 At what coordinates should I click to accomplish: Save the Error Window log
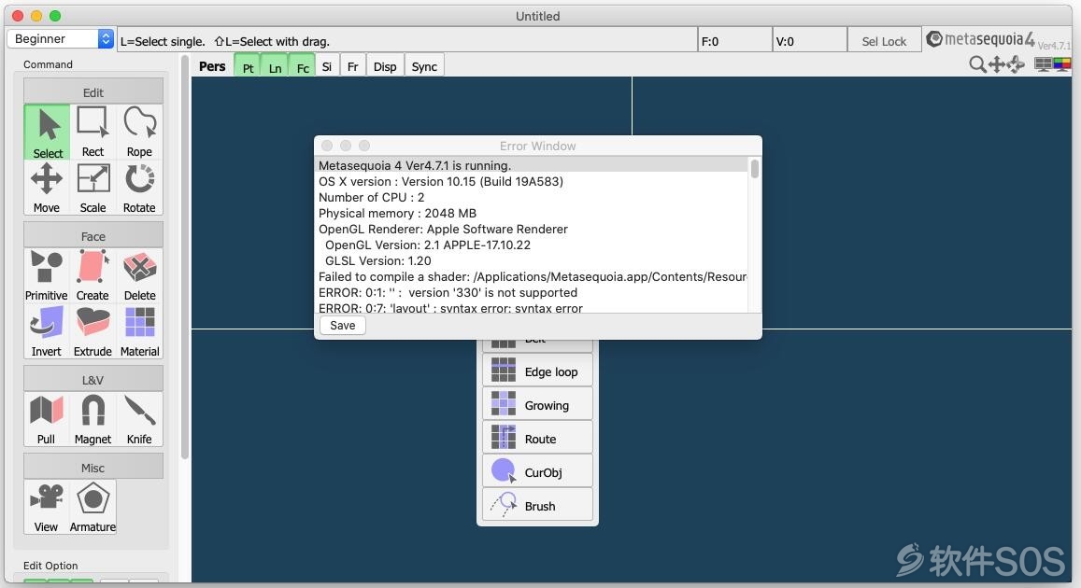point(343,326)
